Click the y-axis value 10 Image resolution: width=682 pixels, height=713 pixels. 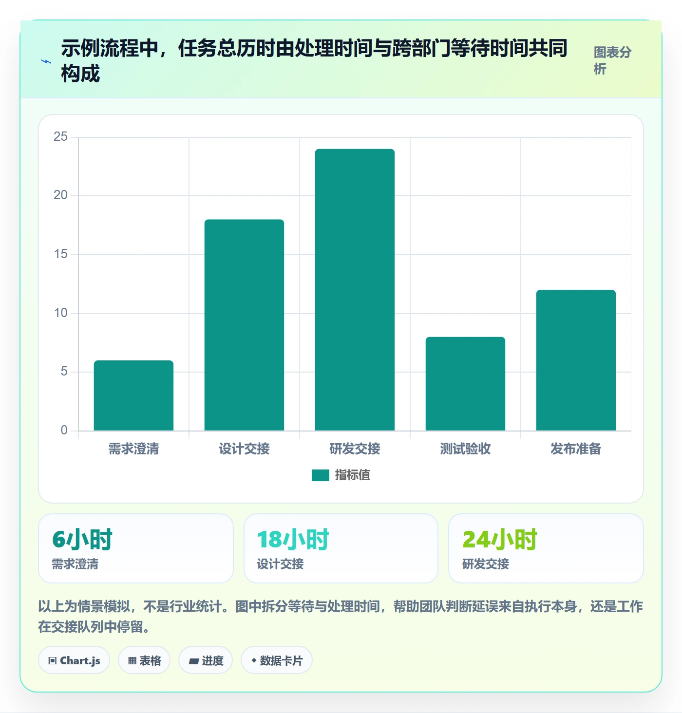(61, 313)
